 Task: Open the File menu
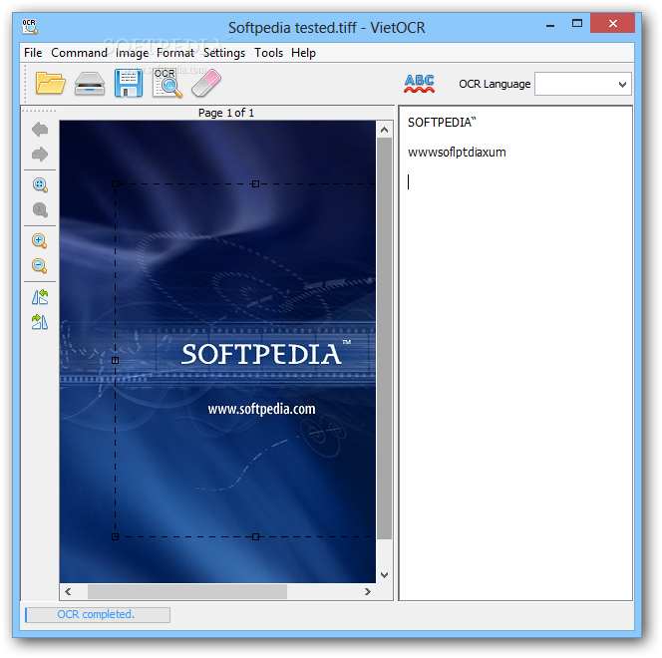(33, 53)
